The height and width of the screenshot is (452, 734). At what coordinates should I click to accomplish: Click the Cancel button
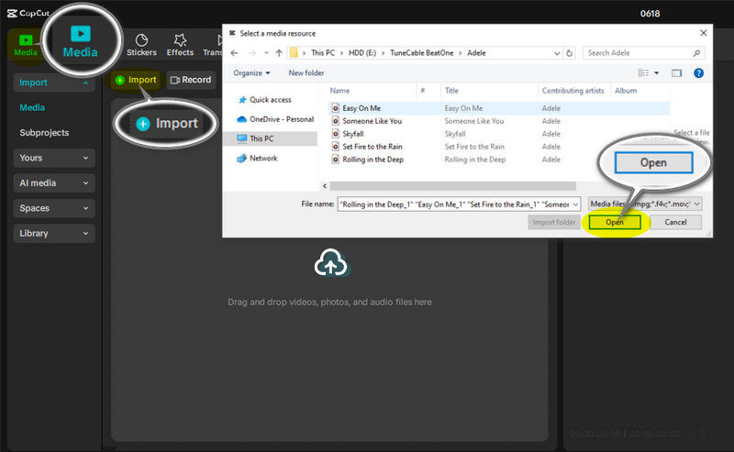coord(675,222)
